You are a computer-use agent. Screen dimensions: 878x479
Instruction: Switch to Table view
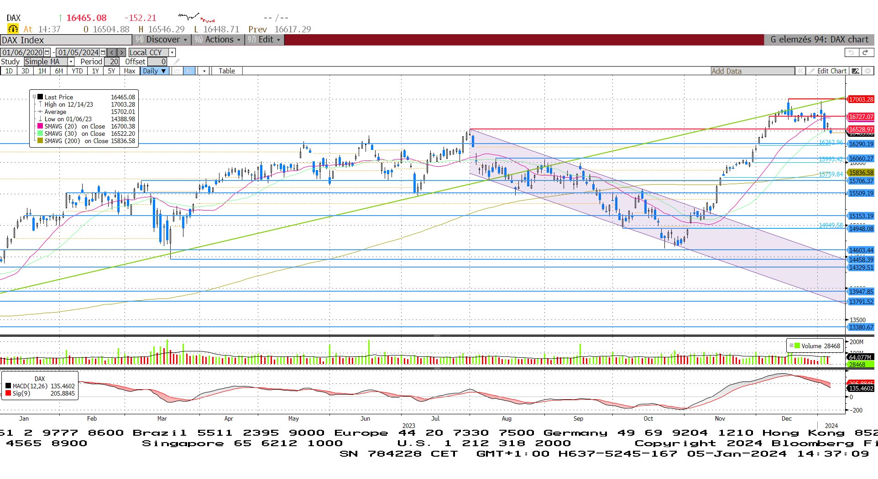[x=226, y=71]
